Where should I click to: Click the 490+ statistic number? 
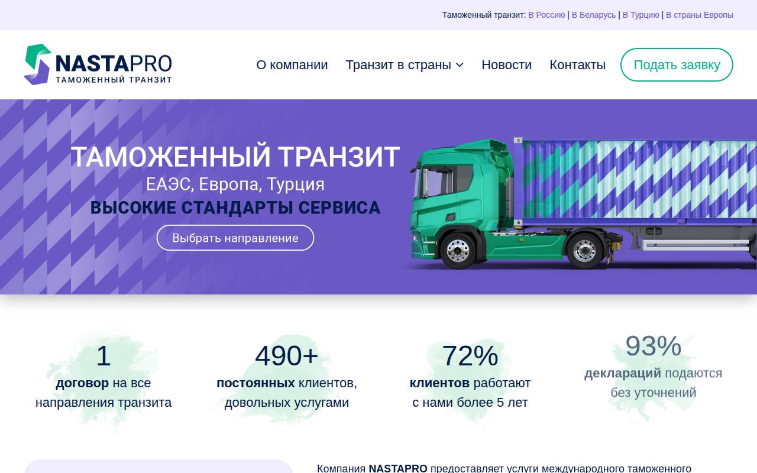[x=287, y=356]
